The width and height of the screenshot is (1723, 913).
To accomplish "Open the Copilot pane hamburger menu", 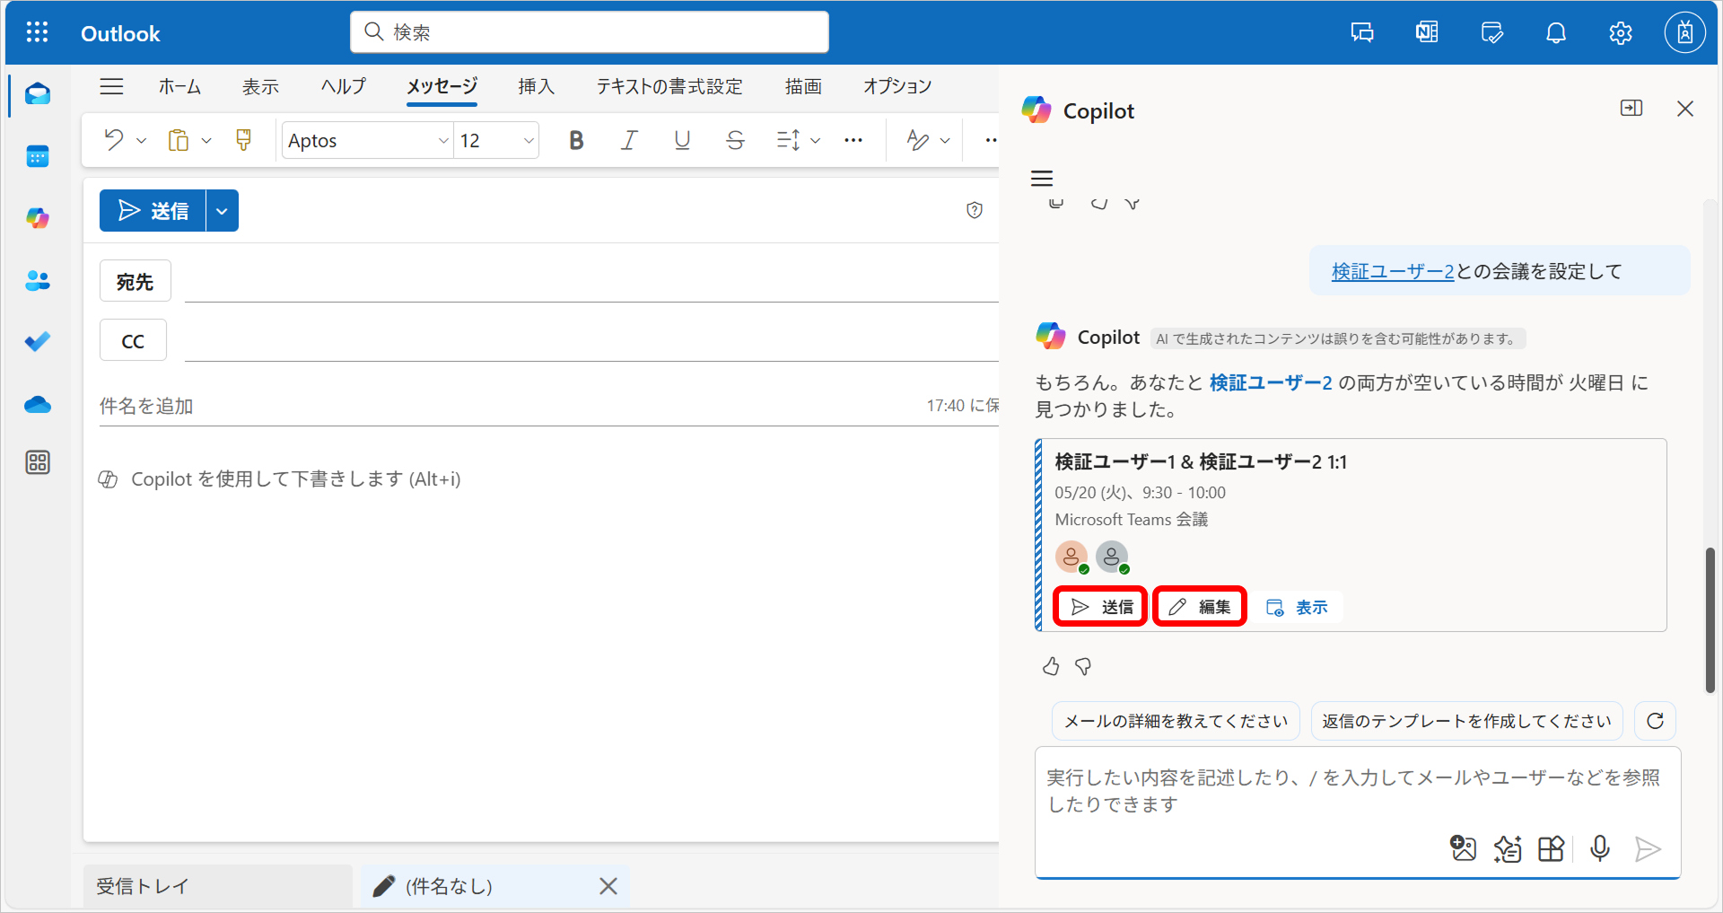I will pyautogui.click(x=1042, y=179).
